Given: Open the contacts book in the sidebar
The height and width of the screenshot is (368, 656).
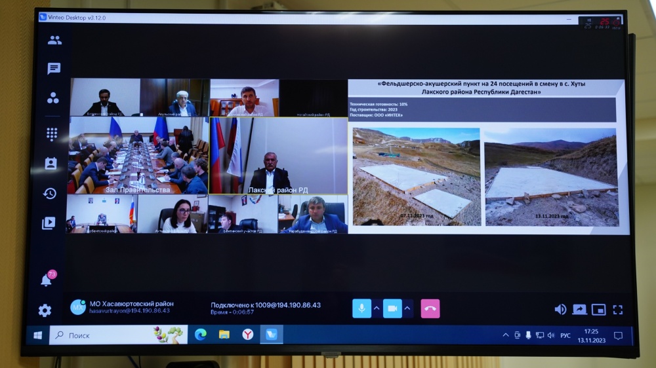Looking at the screenshot, I should (51, 164).
